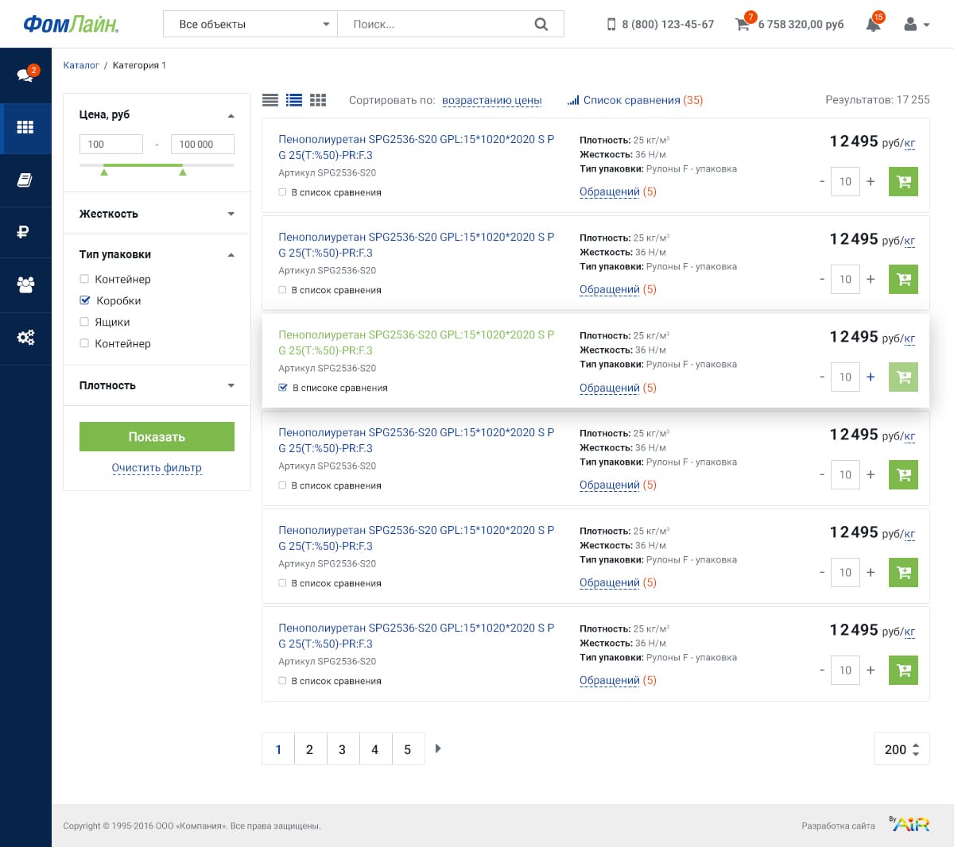Click the Каталог breadcrumb link
The height and width of the screenshot is (847, 954).
click(81, 65)
